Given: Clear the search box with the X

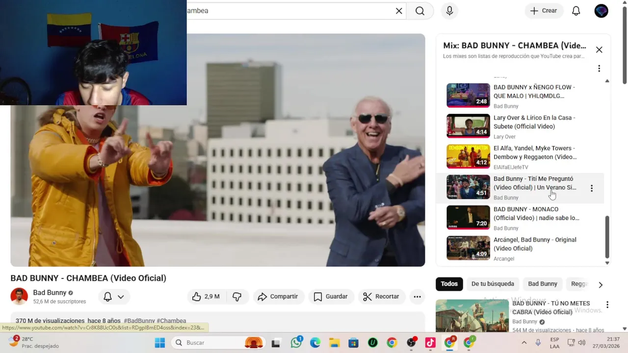Looking at the screenshot, I should coord(399,11).
